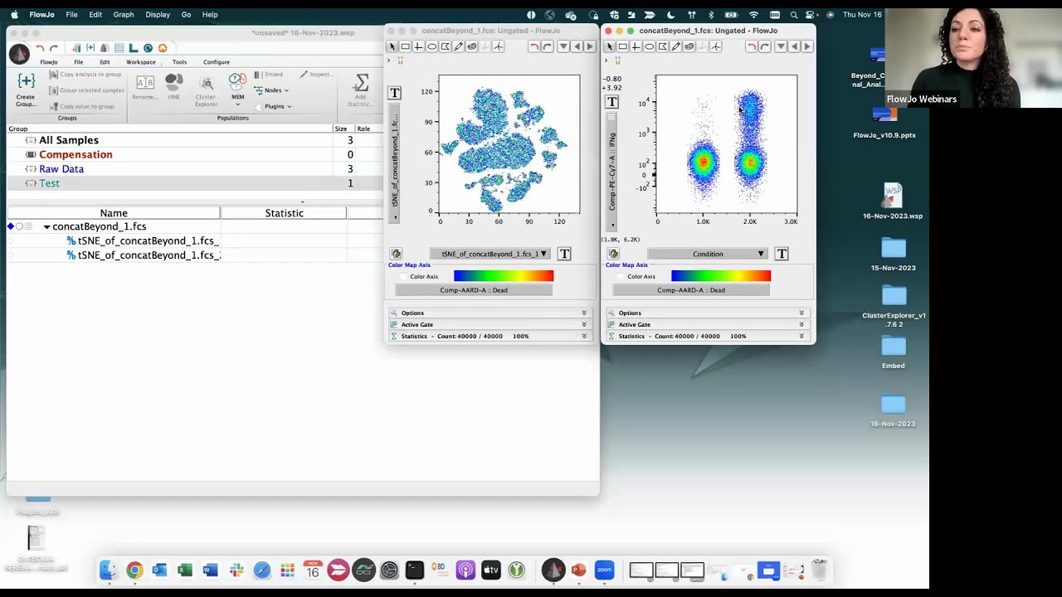The image size is (1062, 597).
Task: Click red undo arrow in right plot window
Action: (751, 46)
